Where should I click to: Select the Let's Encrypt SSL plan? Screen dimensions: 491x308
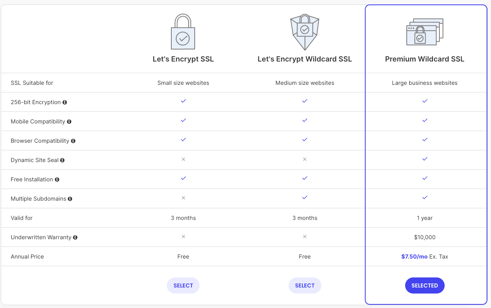(183, 285)
